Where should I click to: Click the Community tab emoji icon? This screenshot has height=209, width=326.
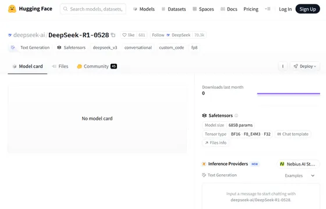coord(79,66)
